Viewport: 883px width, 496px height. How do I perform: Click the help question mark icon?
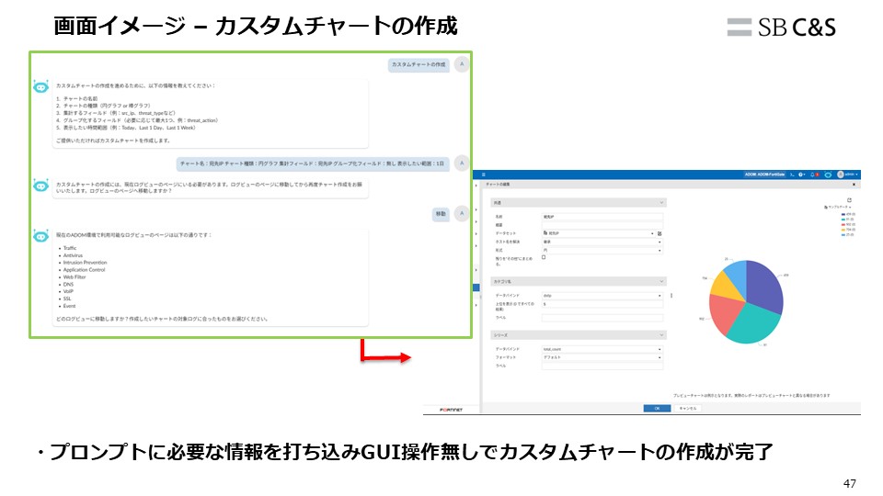pyautogui.click(x=801, y=175)
